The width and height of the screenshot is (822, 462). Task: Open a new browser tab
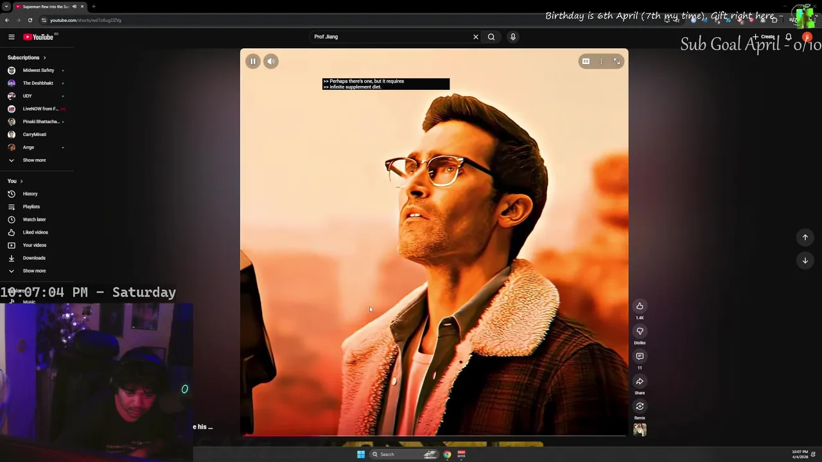click(x=94, y=6)
